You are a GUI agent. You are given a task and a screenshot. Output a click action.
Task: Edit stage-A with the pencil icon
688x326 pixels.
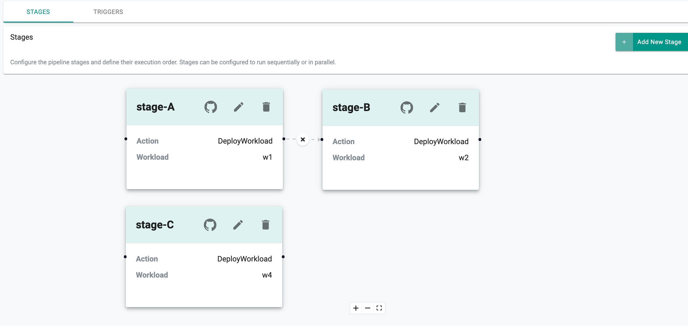[x=238, y=107]
